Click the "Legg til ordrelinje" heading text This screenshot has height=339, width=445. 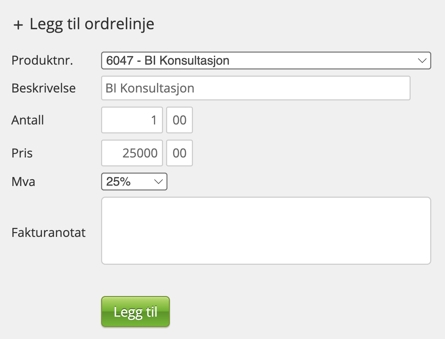(92, 24)
